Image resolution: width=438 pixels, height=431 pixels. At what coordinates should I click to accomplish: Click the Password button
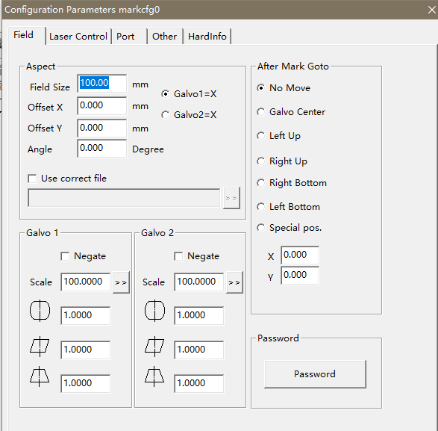315,374
